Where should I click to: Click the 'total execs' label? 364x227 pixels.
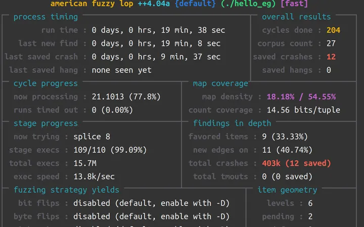(34, 163)
